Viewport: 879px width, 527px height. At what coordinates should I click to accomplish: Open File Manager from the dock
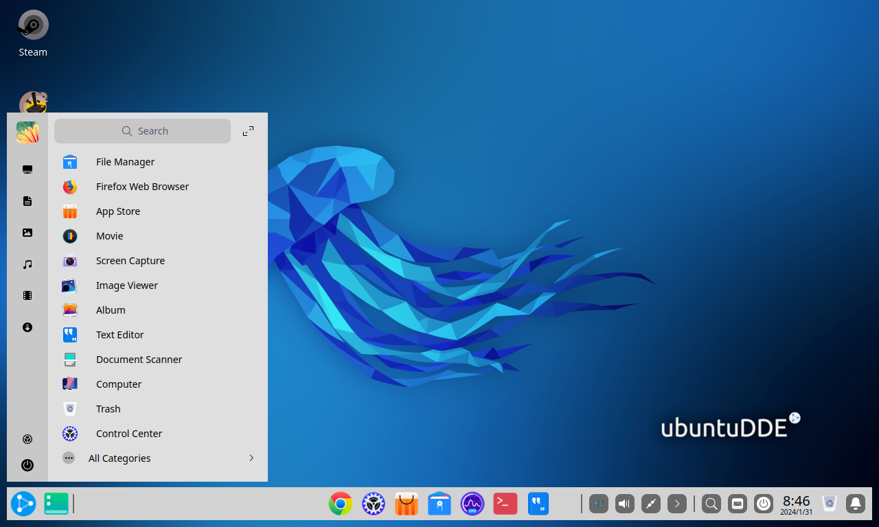[x=439, y=504]
